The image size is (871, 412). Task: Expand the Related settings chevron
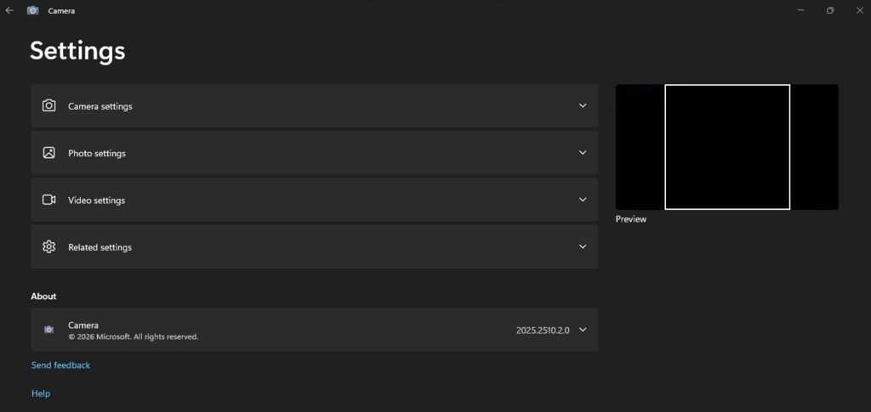583,247
